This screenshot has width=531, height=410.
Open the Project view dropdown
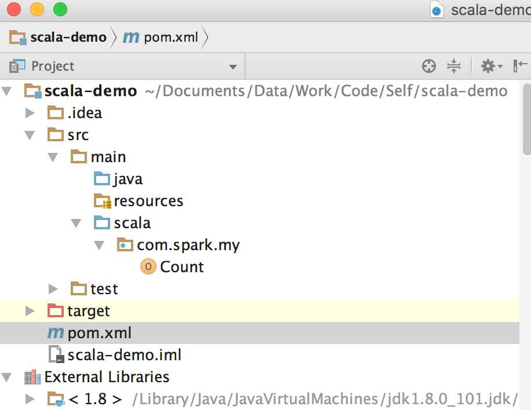[233, 67]
